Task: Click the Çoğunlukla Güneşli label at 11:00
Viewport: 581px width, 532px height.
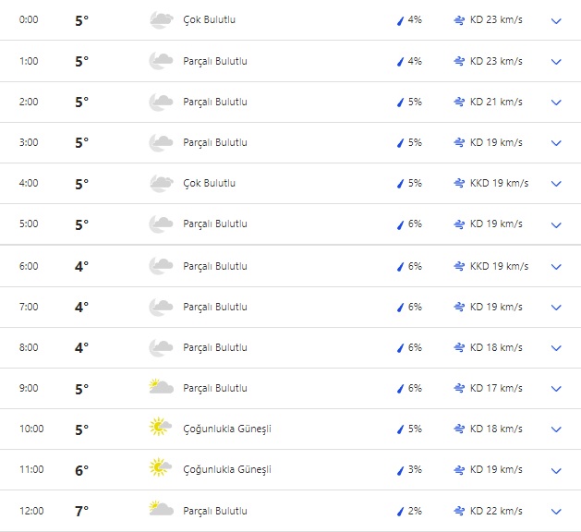Action: (x=226, y=469)
